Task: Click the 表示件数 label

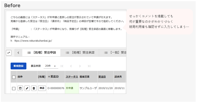Action: click(36, 66)
